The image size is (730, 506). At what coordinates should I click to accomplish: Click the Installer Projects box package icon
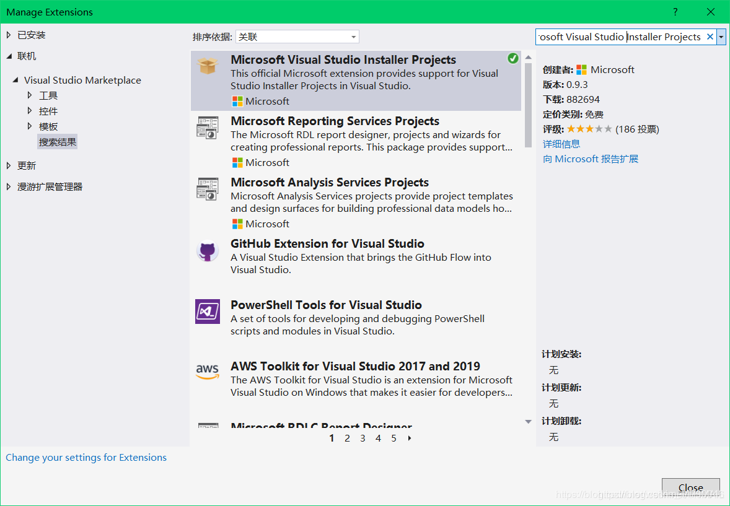(208, 66)
